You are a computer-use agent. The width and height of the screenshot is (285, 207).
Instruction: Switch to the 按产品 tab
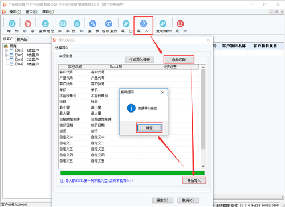click(22, 39)
